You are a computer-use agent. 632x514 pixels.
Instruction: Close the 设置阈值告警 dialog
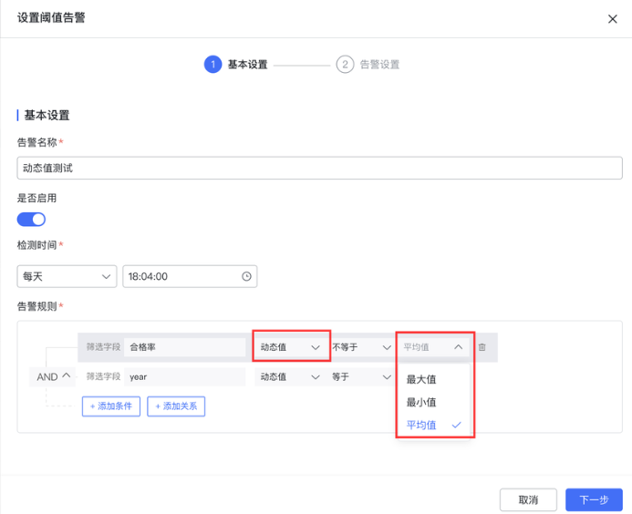point(612,19)
